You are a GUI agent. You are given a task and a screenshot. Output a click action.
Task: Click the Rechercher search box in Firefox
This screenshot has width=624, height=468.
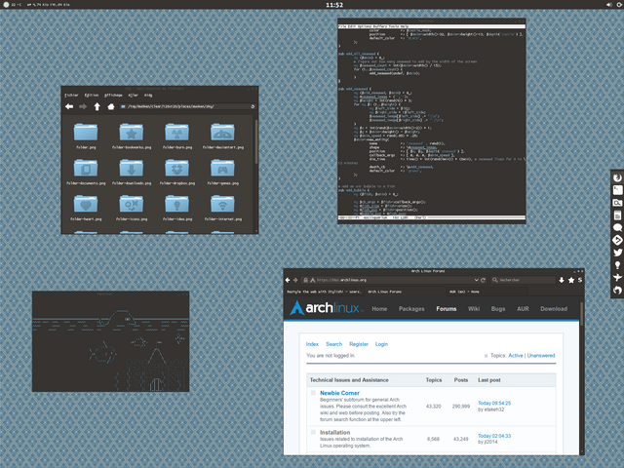point(523,280)
